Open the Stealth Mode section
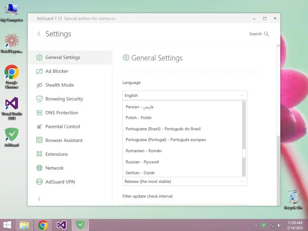308x231 pixels. 70,85
